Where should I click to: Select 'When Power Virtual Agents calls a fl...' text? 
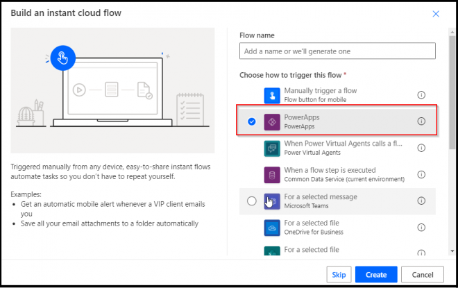point(343,144)
